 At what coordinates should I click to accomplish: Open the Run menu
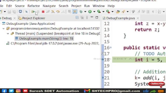87,6
